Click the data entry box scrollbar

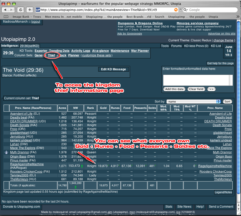231,80
